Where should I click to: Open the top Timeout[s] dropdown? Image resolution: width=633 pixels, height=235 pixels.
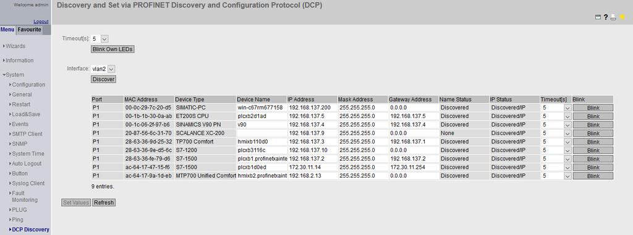[x=100, y=39]
